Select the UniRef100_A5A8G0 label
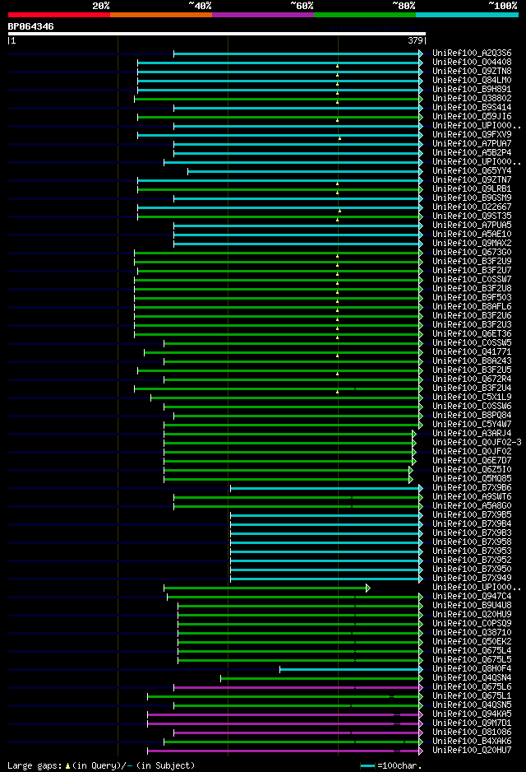 tap(472, 506)
